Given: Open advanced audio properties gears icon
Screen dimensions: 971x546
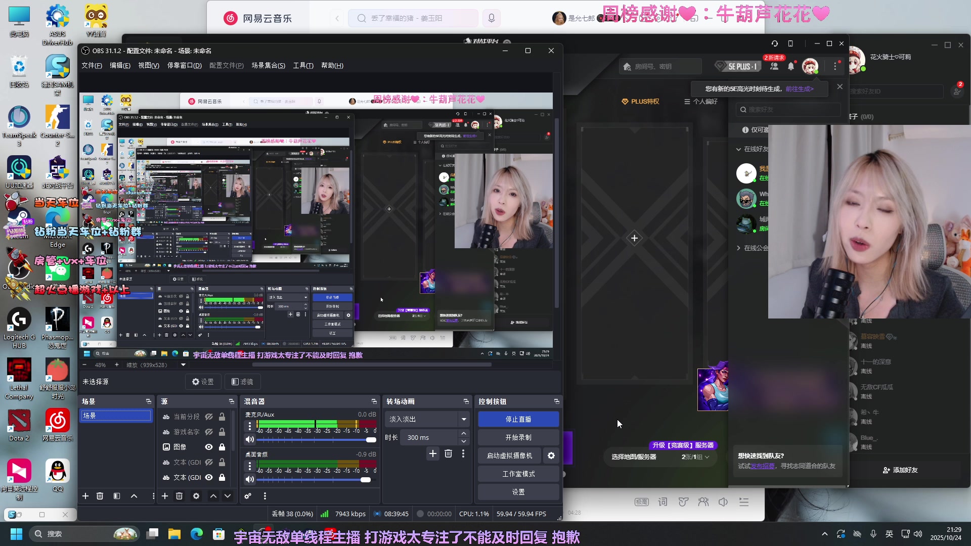Looking at the screenshot, I should (x=248, y=496).
